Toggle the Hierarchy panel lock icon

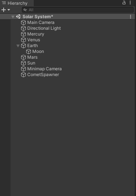coord(124,3)
